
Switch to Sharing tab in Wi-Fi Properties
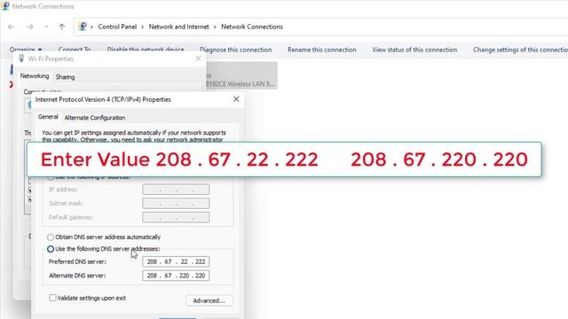pos(65,77)
